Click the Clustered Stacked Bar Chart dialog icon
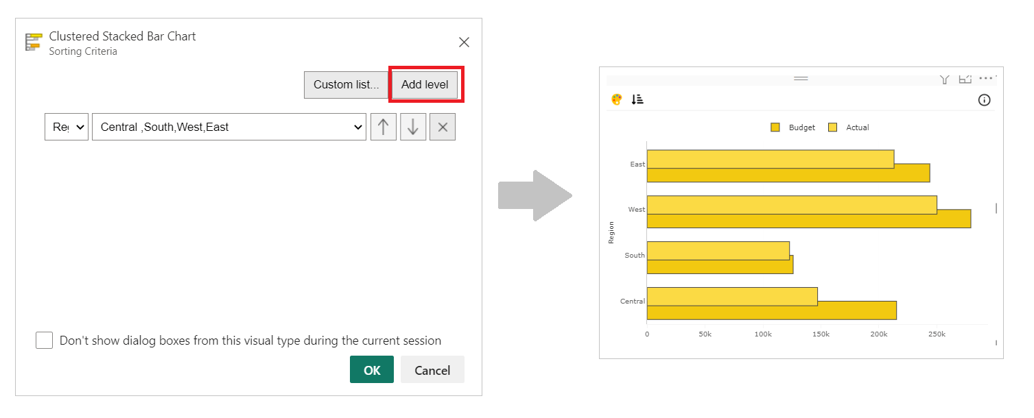Screen dimensions: 1034x418 (32, 42)
